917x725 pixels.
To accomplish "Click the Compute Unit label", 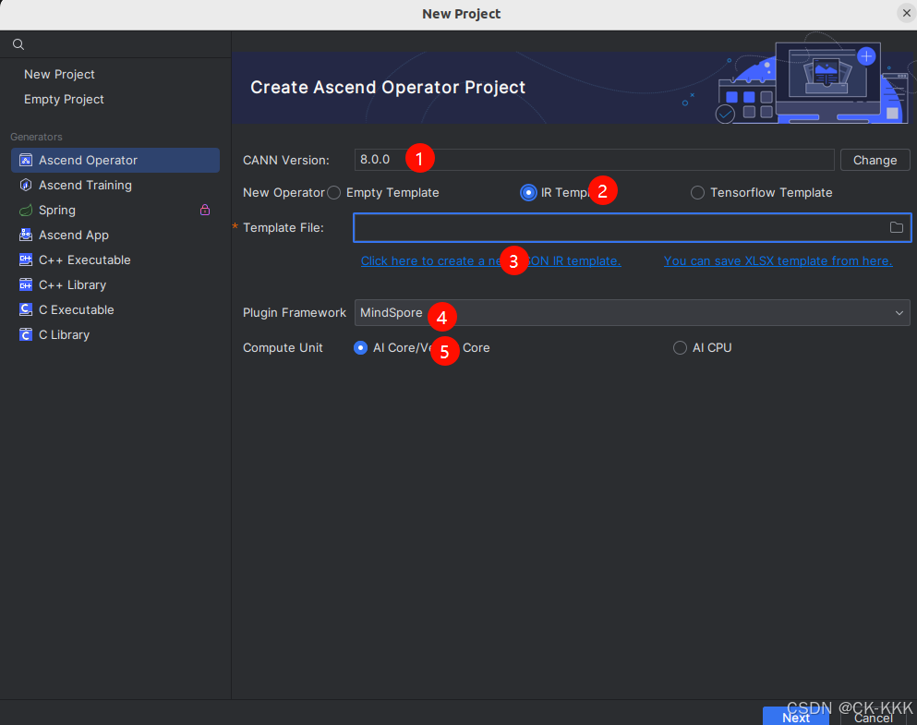I will (x=283, y=348).
